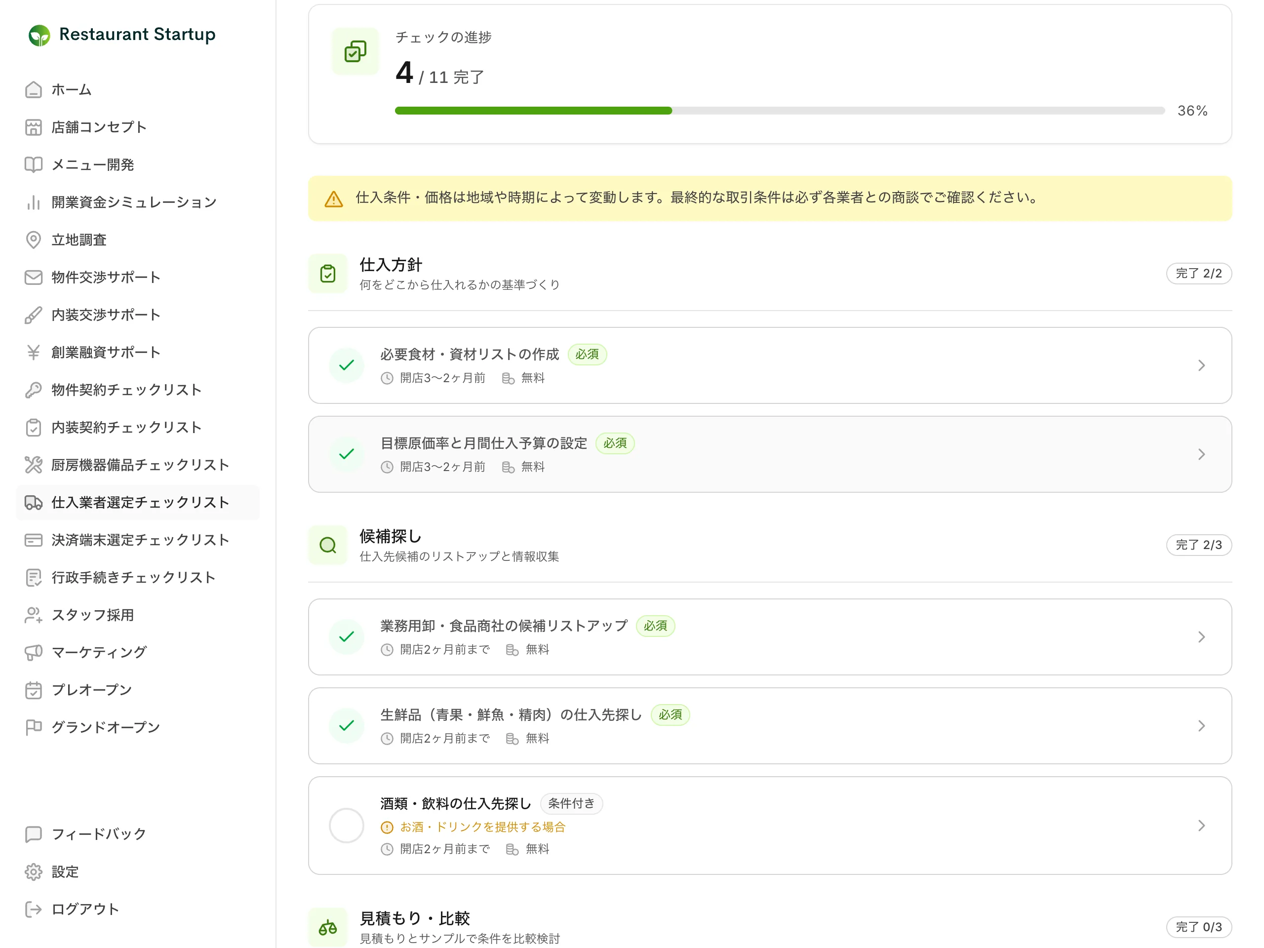Uncheck 生鮮品の仕入先探し task
Screen dimensions: 1264x948
click(346, 726)
